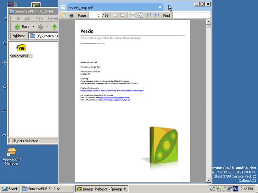Click the page number input field
This screenshot has height=193, width=258.
[95, 16]
